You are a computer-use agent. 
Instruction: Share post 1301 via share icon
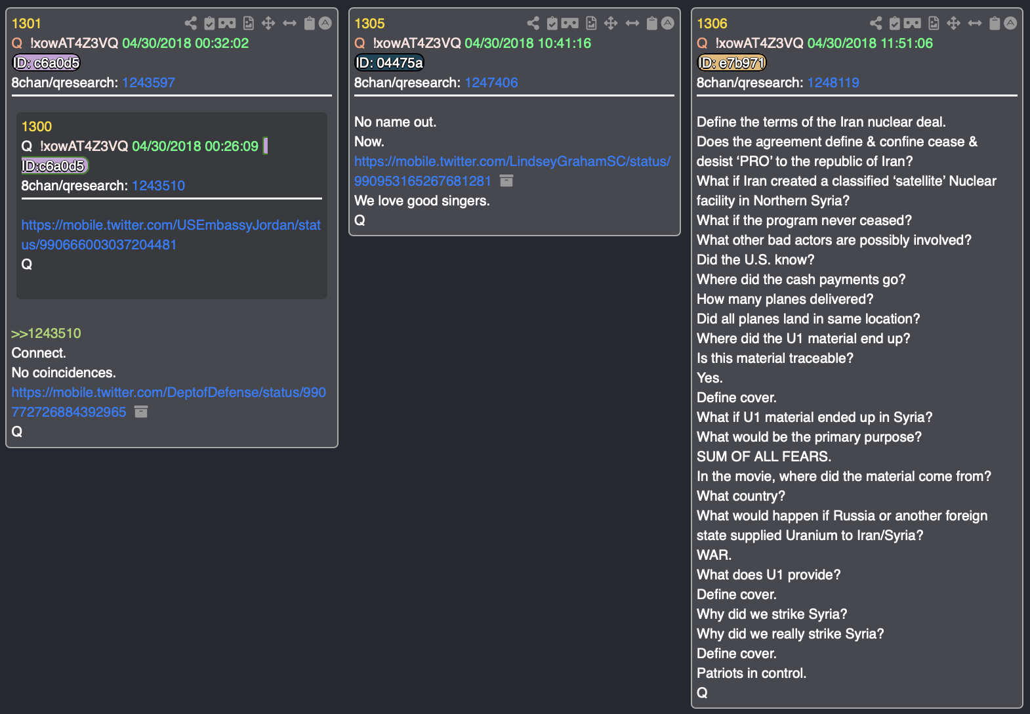190,24
